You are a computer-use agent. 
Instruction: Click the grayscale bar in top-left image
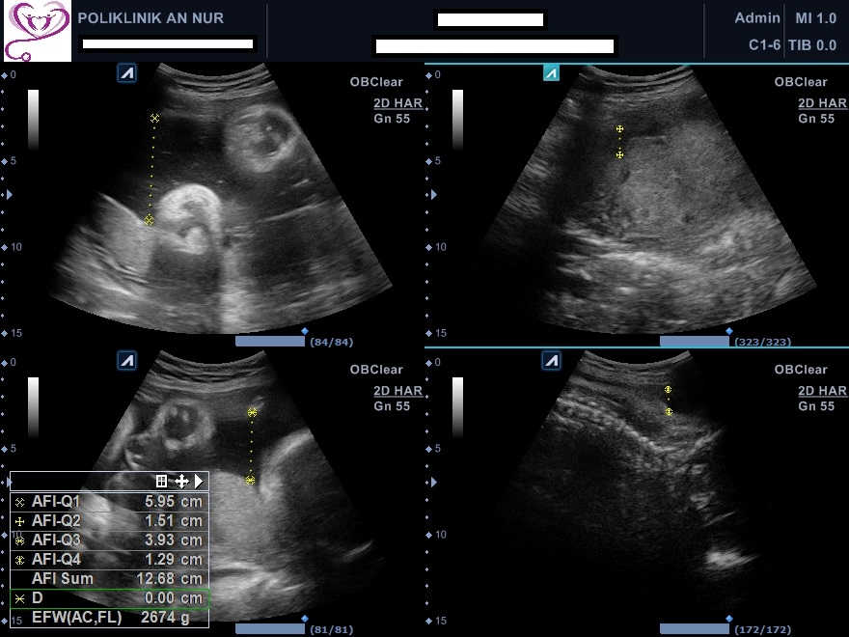34,121
